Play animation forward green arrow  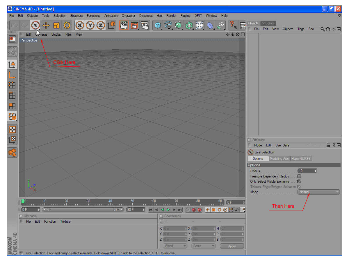pyautogui.click(x=168, y=210)
